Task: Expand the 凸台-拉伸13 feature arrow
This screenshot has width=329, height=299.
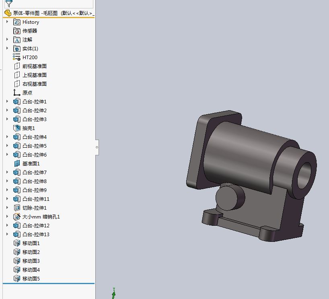Action: coord(7,234)
